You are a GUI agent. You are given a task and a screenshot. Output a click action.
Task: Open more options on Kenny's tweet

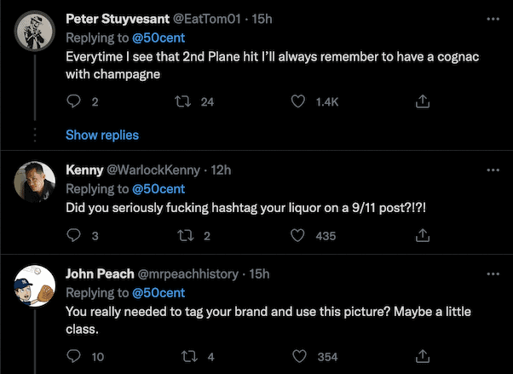(x=493, y=170)
